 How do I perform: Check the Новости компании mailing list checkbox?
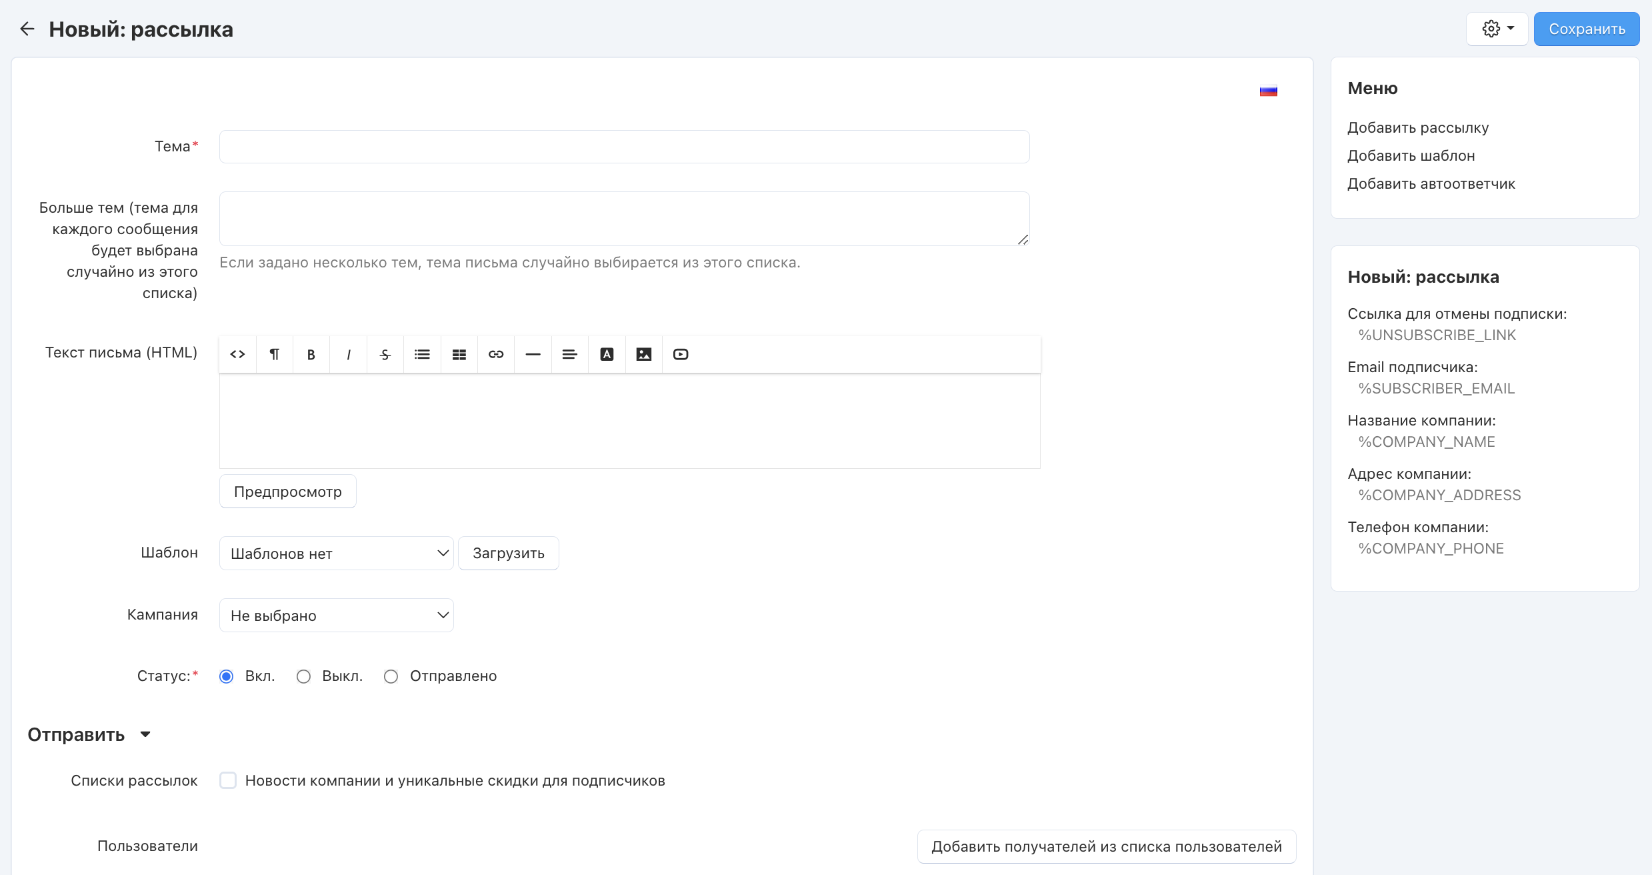point(228,780)
